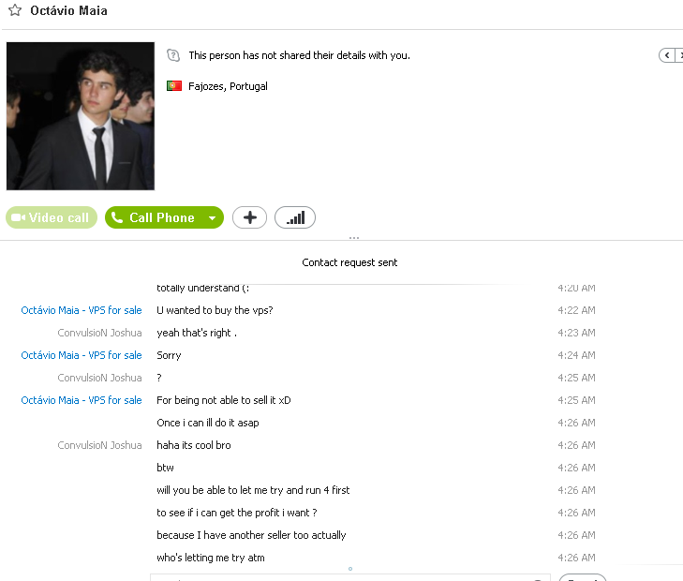683x581 pixels.
Task: Open sender name beside "U wanted to buy the vps?"
Action: point(82,310)
